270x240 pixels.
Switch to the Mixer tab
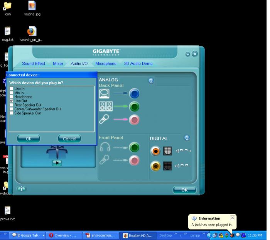[x=58, y=64]
